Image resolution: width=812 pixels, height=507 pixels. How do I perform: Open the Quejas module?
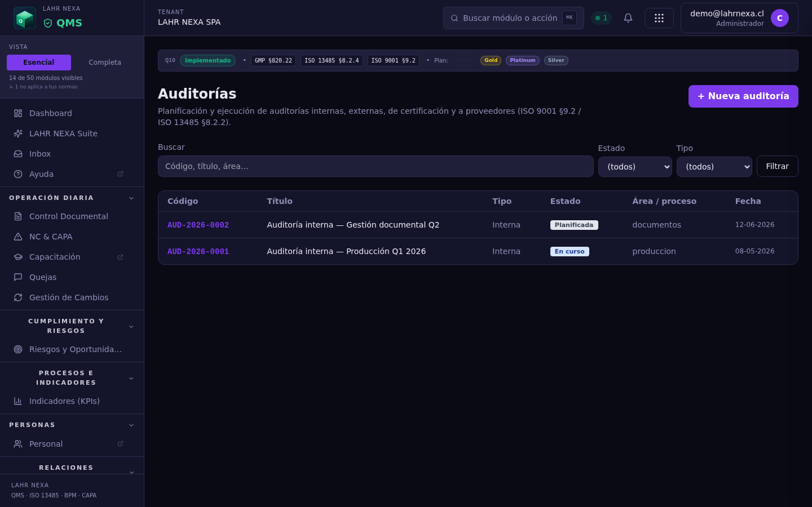[x=72, y=277]
